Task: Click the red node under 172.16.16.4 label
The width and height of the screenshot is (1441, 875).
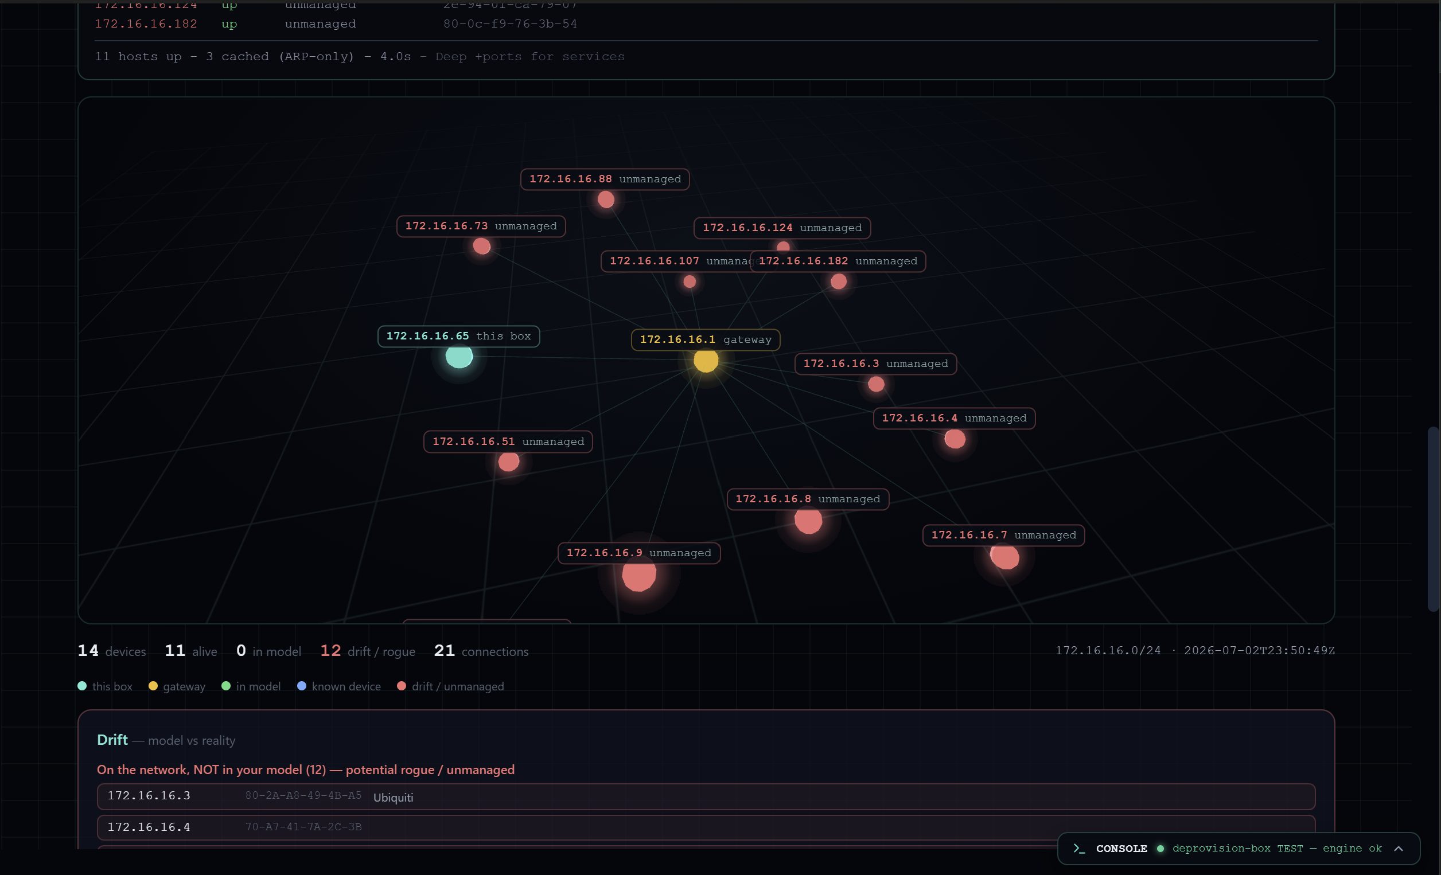Action: pos(955,439)
